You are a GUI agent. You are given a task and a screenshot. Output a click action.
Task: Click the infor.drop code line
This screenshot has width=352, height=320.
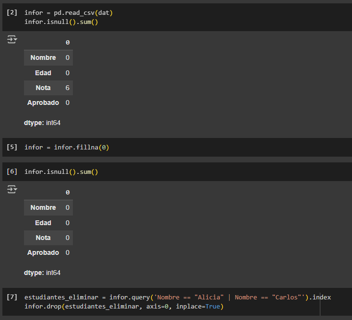(124, 307)
